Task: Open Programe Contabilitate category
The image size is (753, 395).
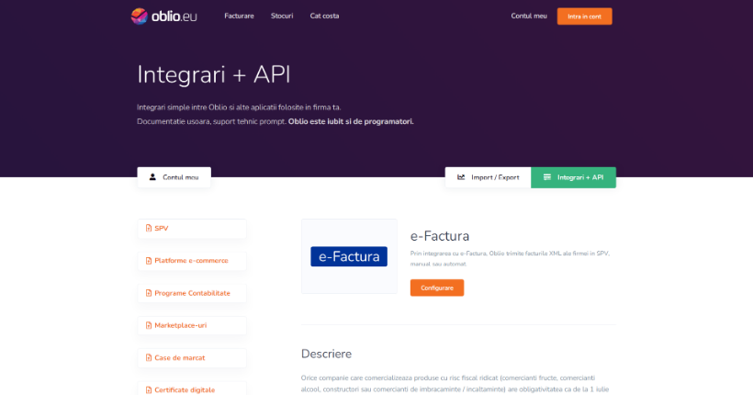Action: coord(192,293)
